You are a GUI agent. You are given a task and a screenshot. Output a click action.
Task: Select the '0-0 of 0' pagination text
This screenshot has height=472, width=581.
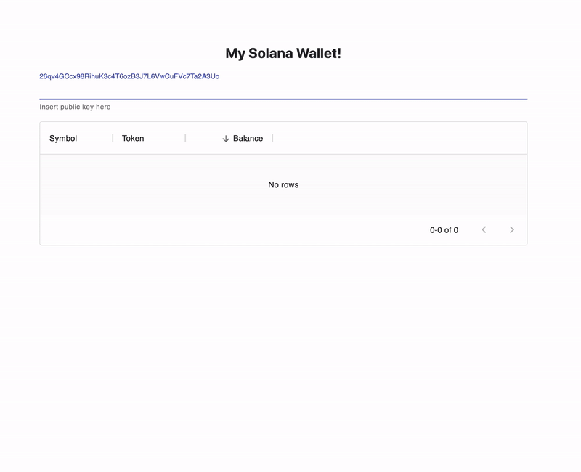(x=444, y=230)
